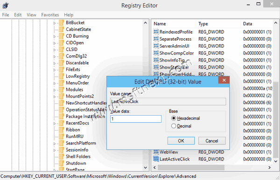
Task: Click the SeparateProcess DWORD icon
Action: (156, 39)
